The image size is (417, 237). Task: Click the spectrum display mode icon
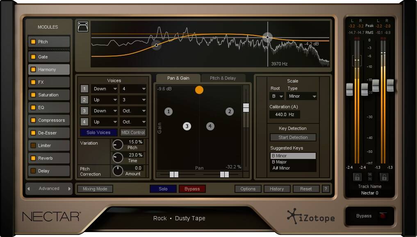83,27
